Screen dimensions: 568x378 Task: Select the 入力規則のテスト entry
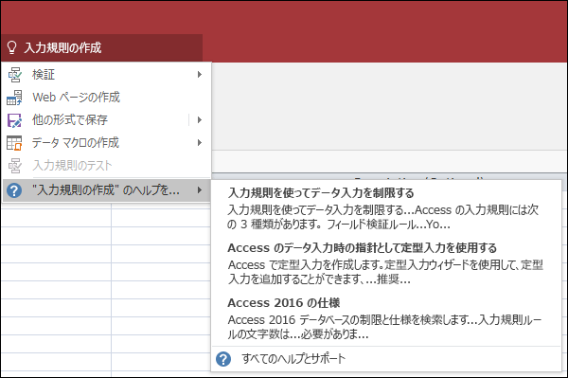106,165
